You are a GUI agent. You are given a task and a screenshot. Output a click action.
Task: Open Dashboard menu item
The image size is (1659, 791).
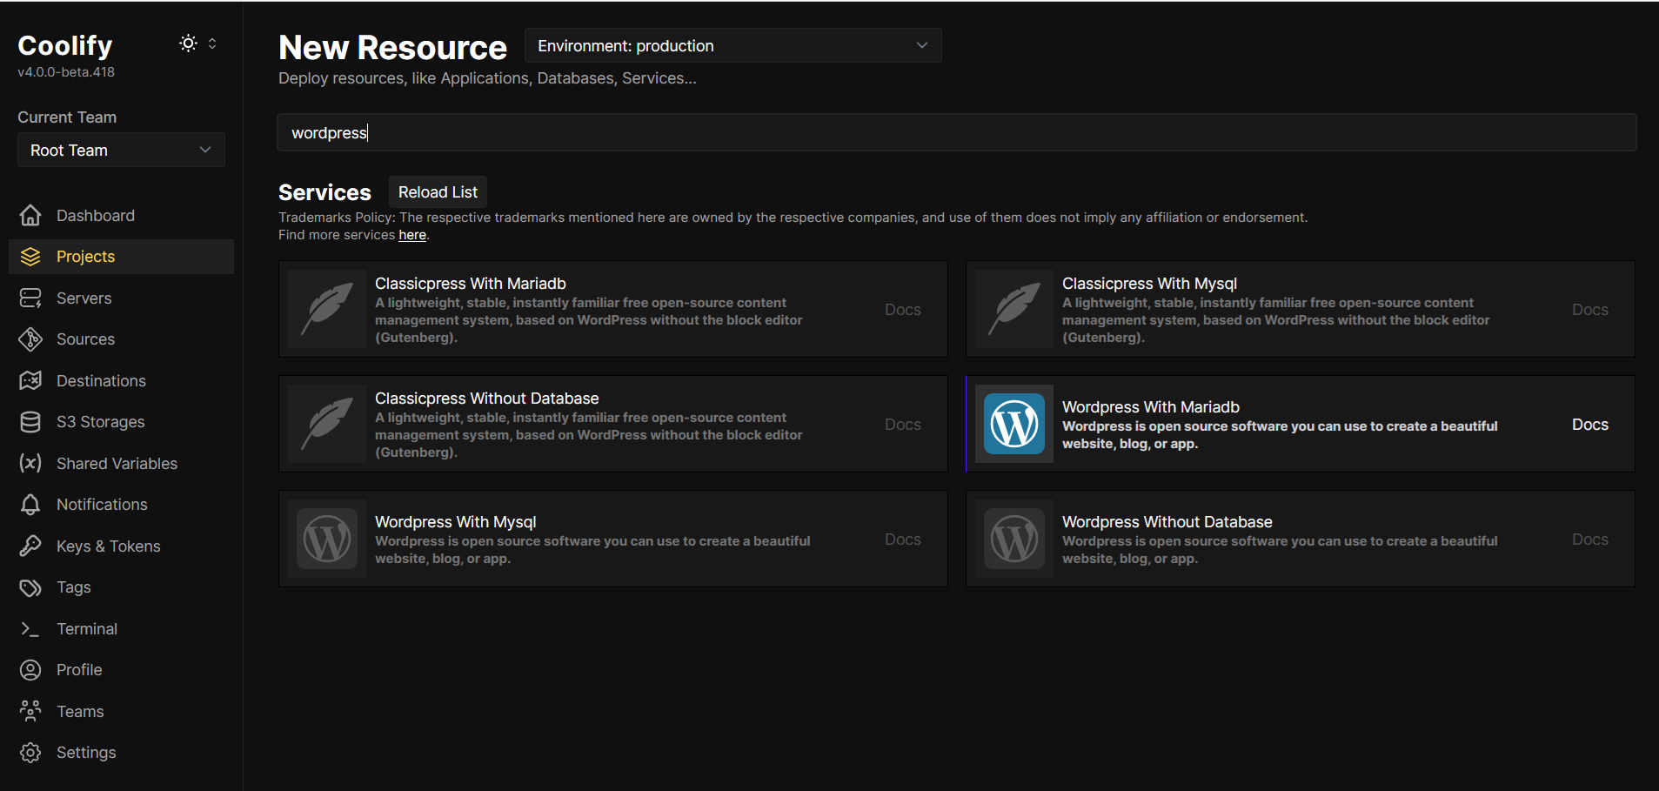(121, 215)
